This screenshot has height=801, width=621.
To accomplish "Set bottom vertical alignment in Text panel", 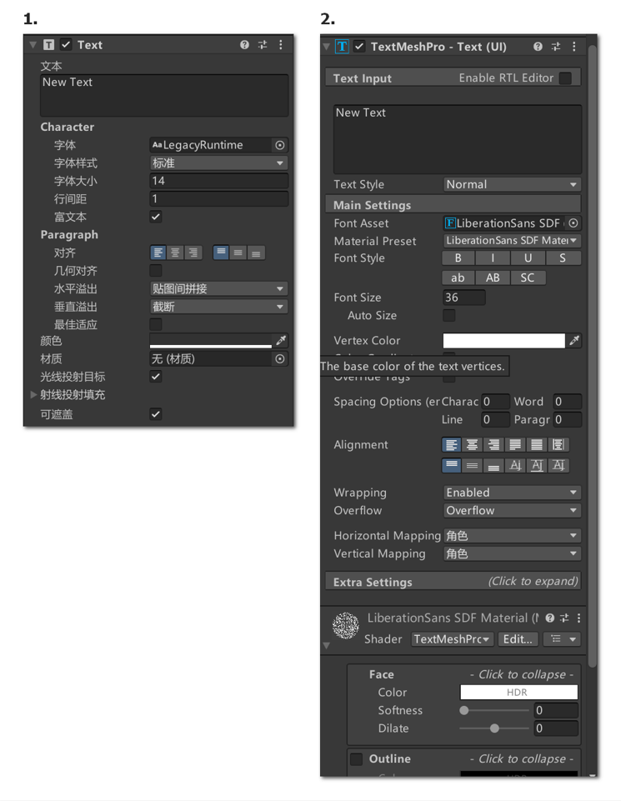I will pyautogui.click(x=256, y=253).
